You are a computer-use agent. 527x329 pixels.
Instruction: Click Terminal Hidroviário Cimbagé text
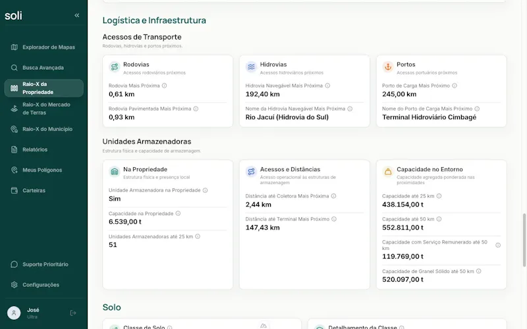coord(430,118)
